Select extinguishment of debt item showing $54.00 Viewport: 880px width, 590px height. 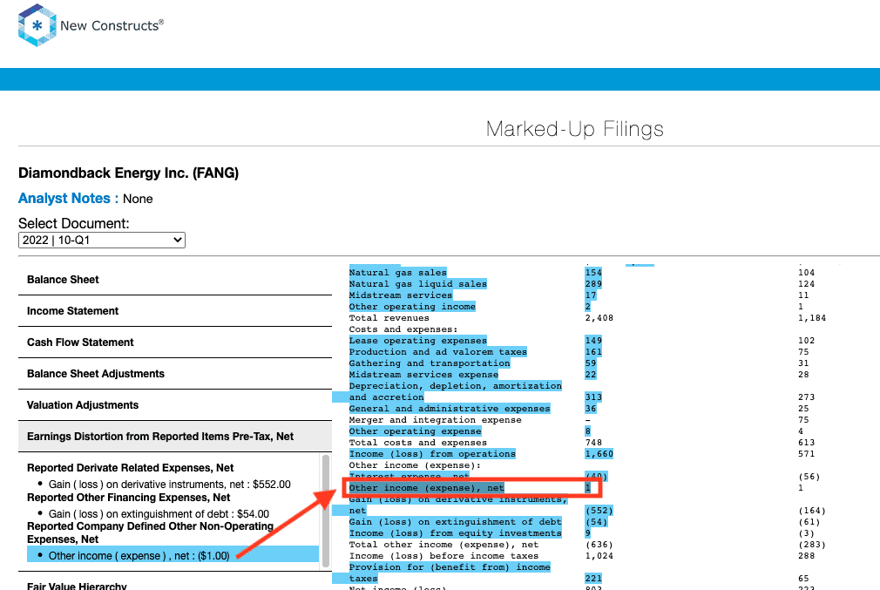tap(159, 514)
